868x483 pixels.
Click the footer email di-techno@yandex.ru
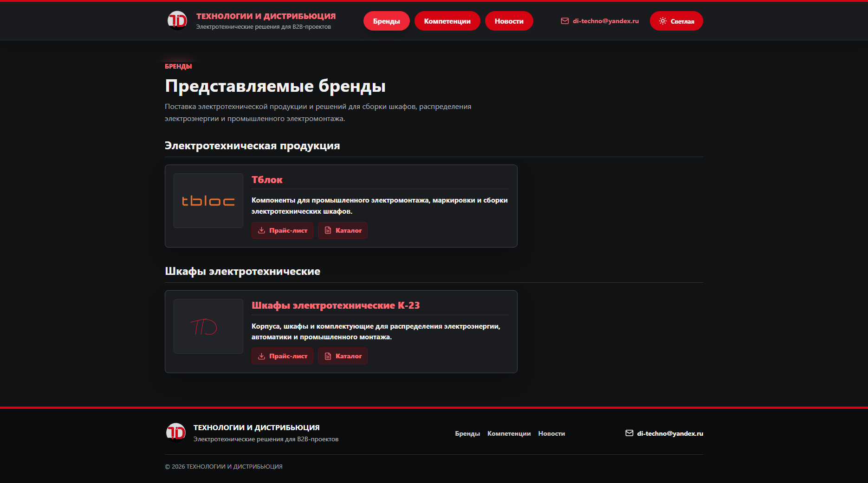click(x=670, y=433)
